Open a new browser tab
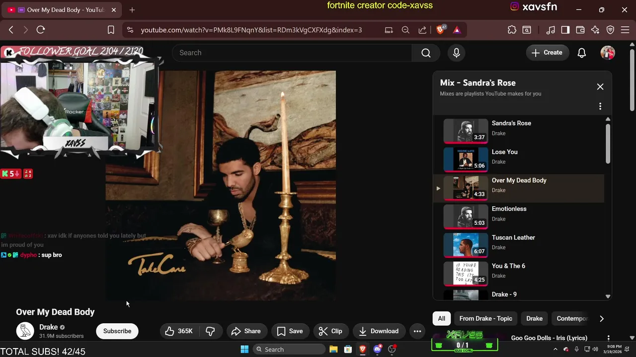Image resolution: width=636 pixels, height=357 pixels. tap(132, 10)
